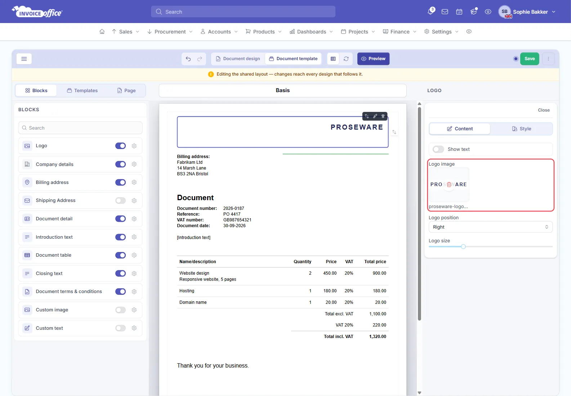Click the columns layout icon in toolbar
The height and width of the screenshot is (396, 571).
coord(333,59)
